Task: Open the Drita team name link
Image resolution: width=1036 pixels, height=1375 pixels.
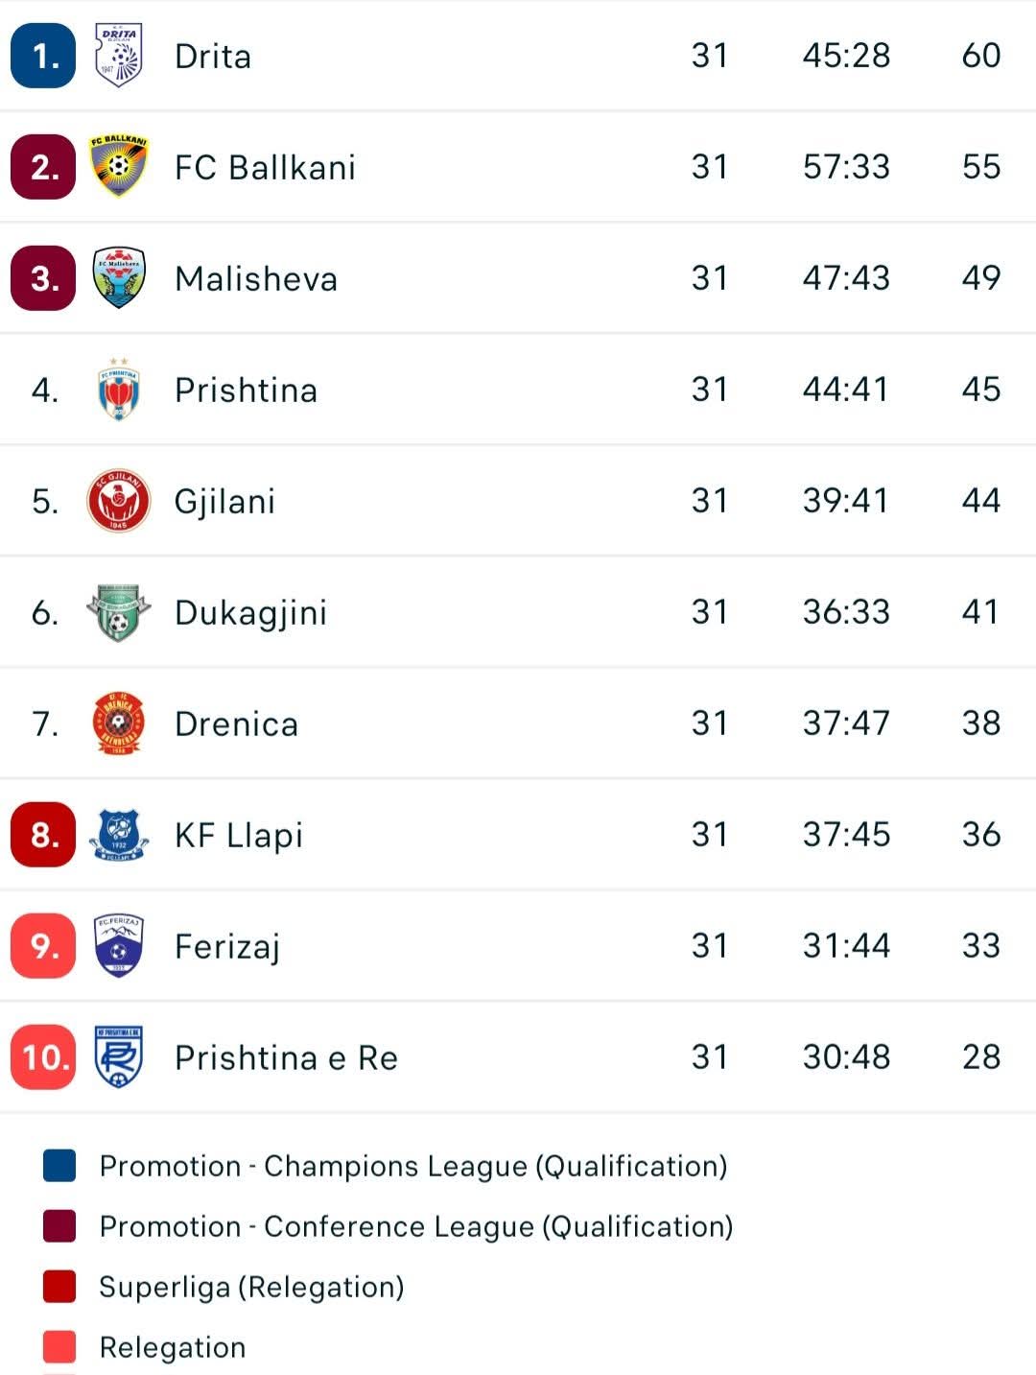Action: click(212, 57)
